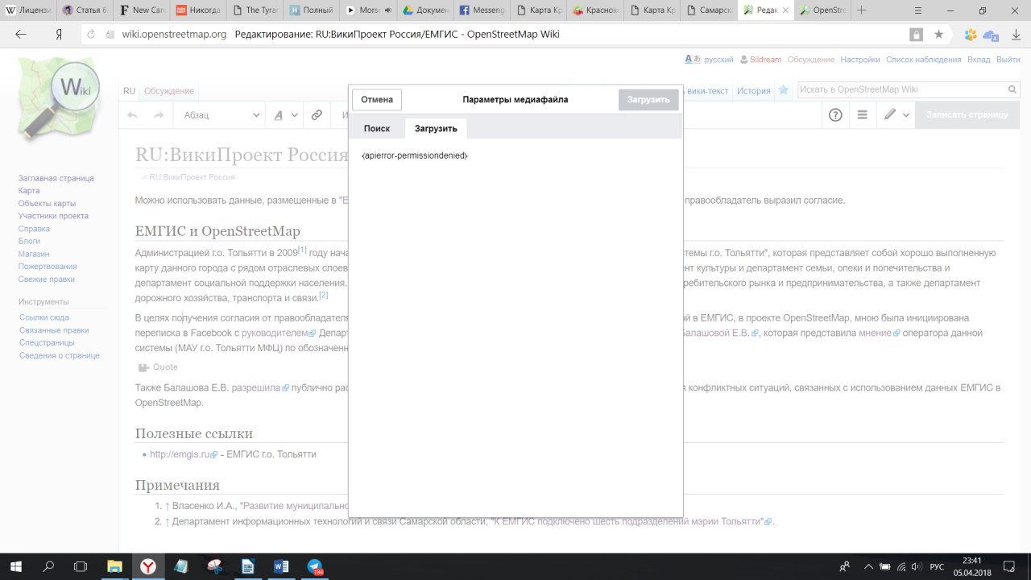Open the editor help question-mark icon

835,115
